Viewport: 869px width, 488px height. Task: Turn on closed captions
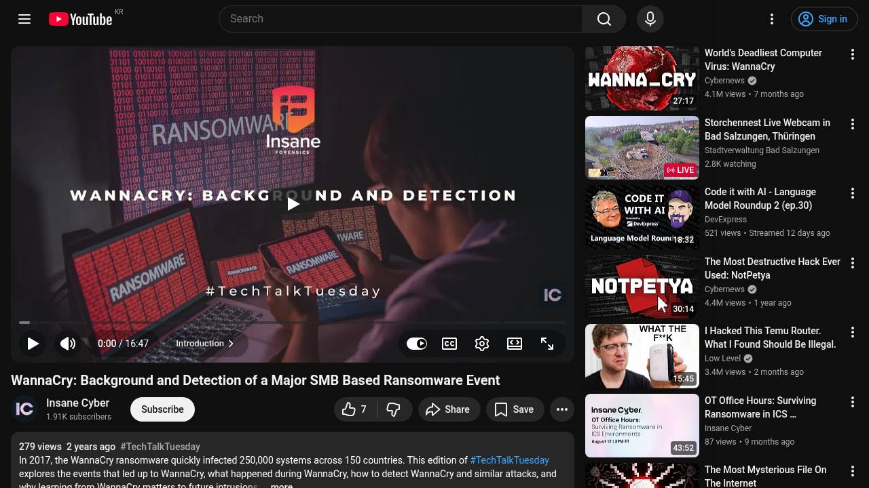[449, 344]
